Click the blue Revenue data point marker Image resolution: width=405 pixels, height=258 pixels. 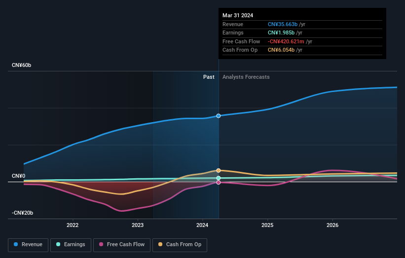click(x=219, y=116)
